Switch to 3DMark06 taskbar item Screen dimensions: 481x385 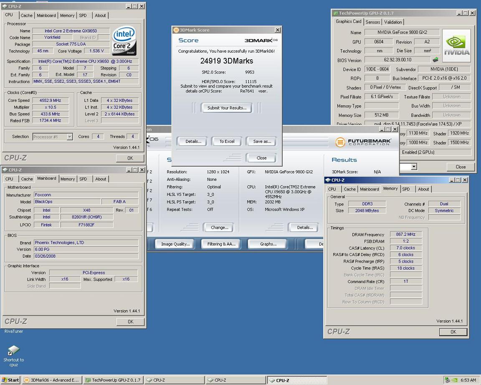pos(52,380)
